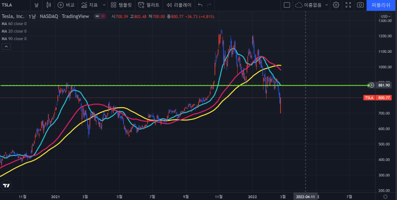Select the MA 90 close 0 indicator

(14, 38)
